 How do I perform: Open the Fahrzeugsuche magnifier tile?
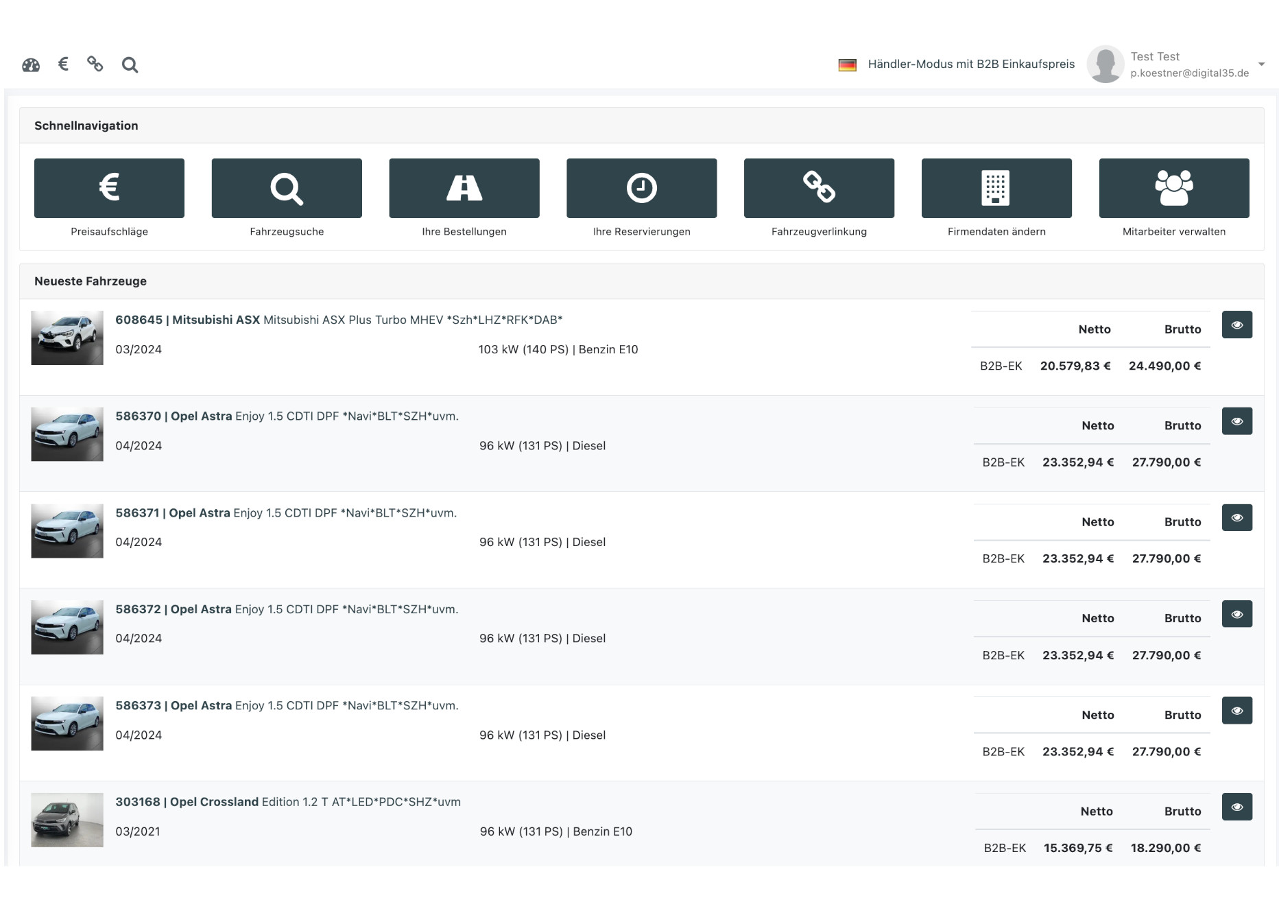[287, 188]
